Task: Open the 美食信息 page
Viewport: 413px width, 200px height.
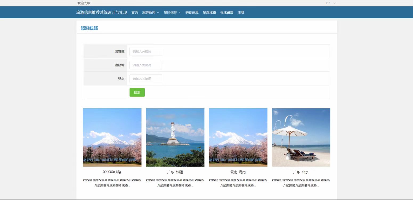Action: point(192,12)
